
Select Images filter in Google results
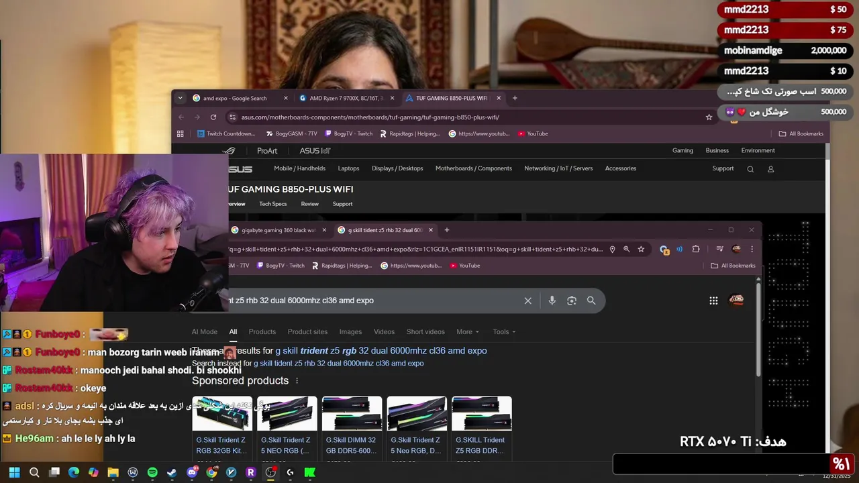350,332
